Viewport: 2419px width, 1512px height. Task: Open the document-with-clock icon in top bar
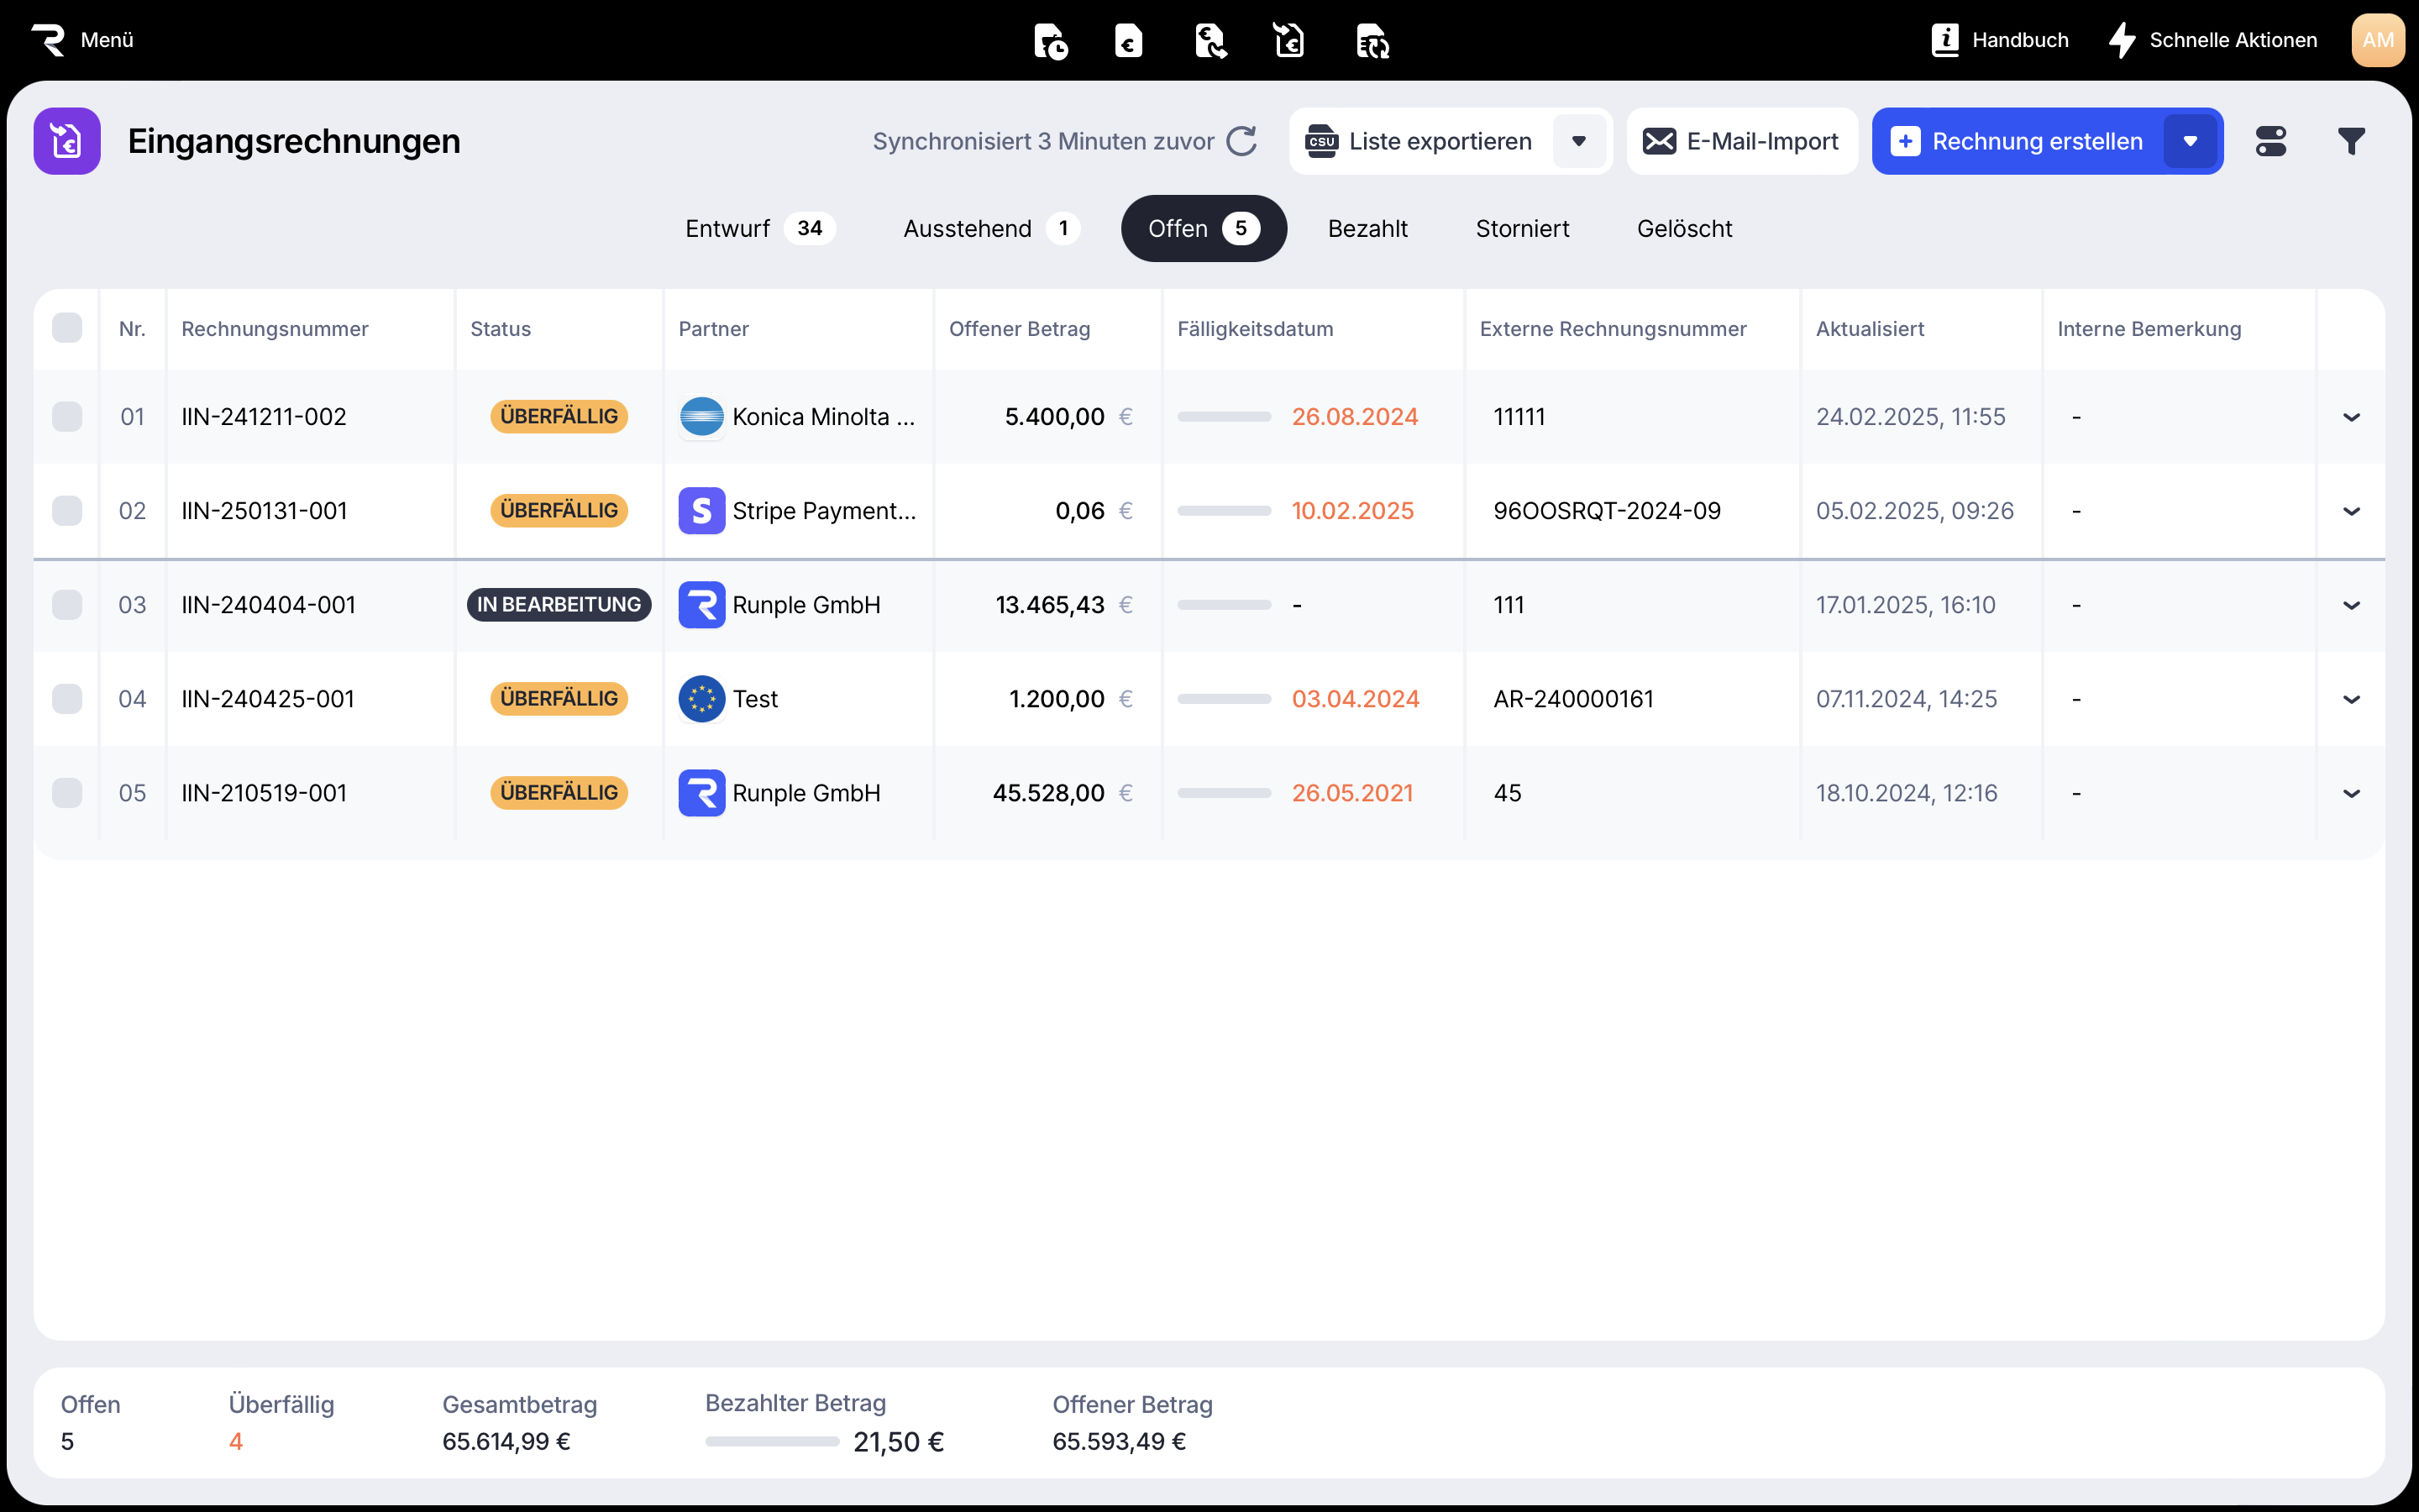pos(1050,41)
